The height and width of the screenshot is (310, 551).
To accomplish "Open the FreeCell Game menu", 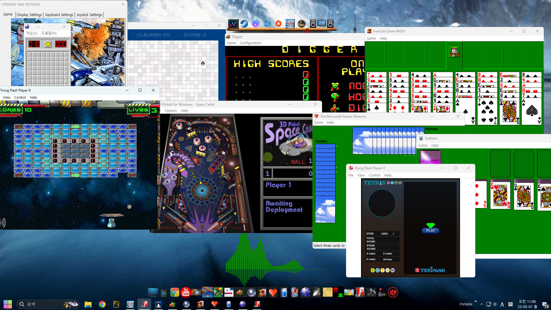I will point(371,38).
